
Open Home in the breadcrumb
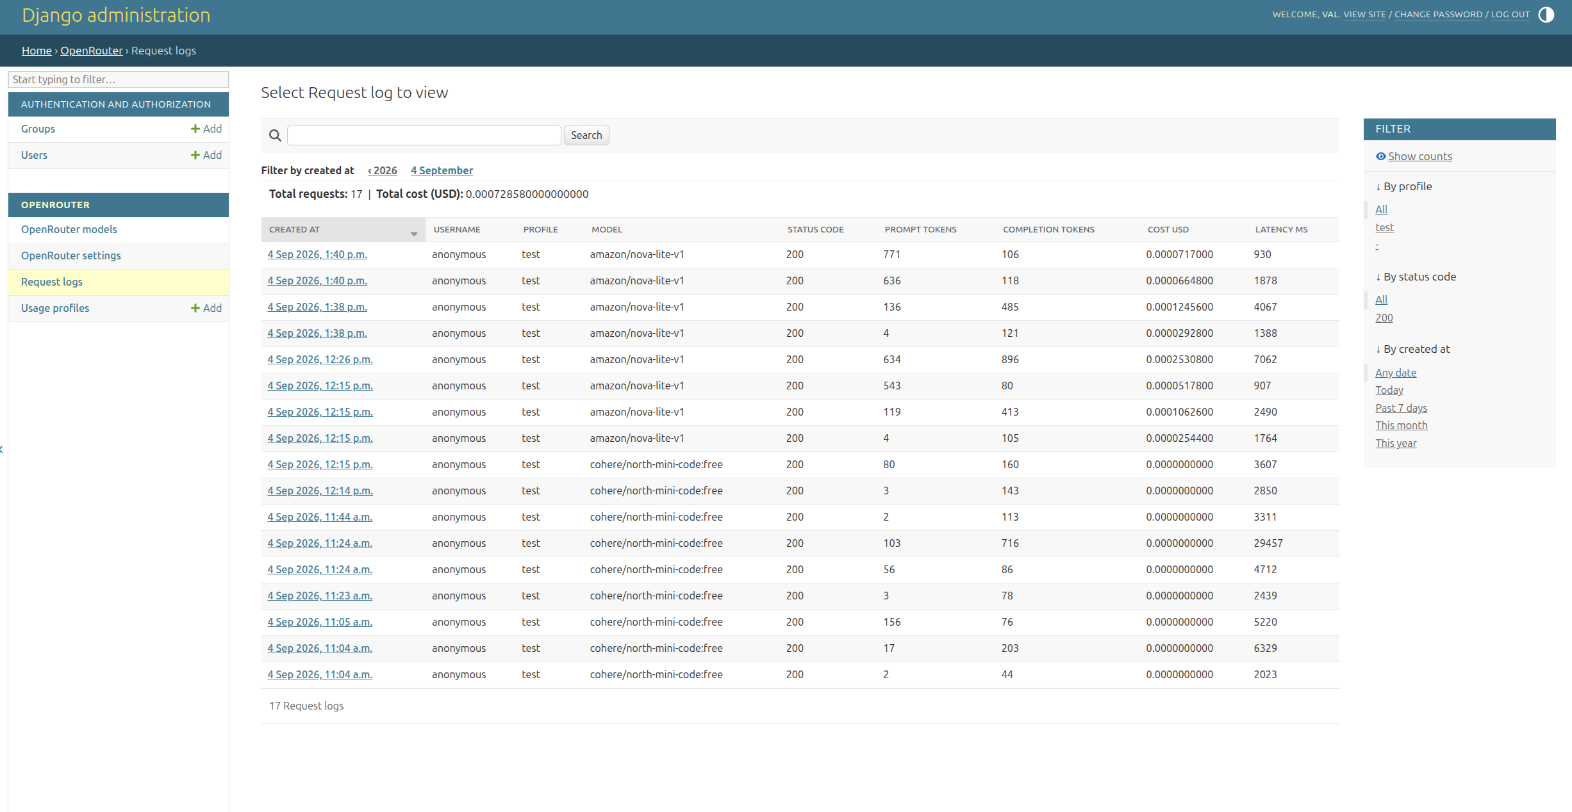(x=37, y=51)
